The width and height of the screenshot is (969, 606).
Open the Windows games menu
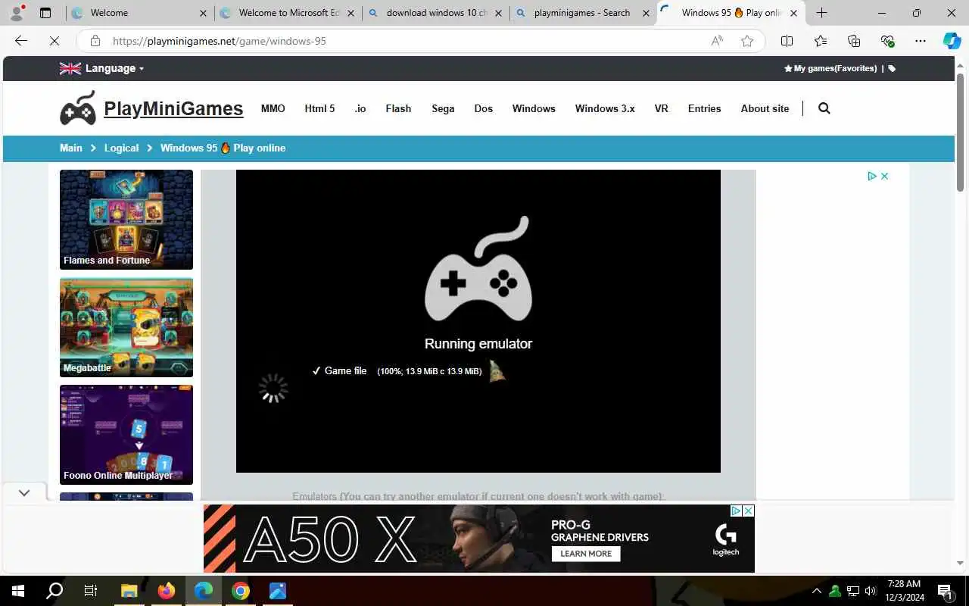(534, 108)
